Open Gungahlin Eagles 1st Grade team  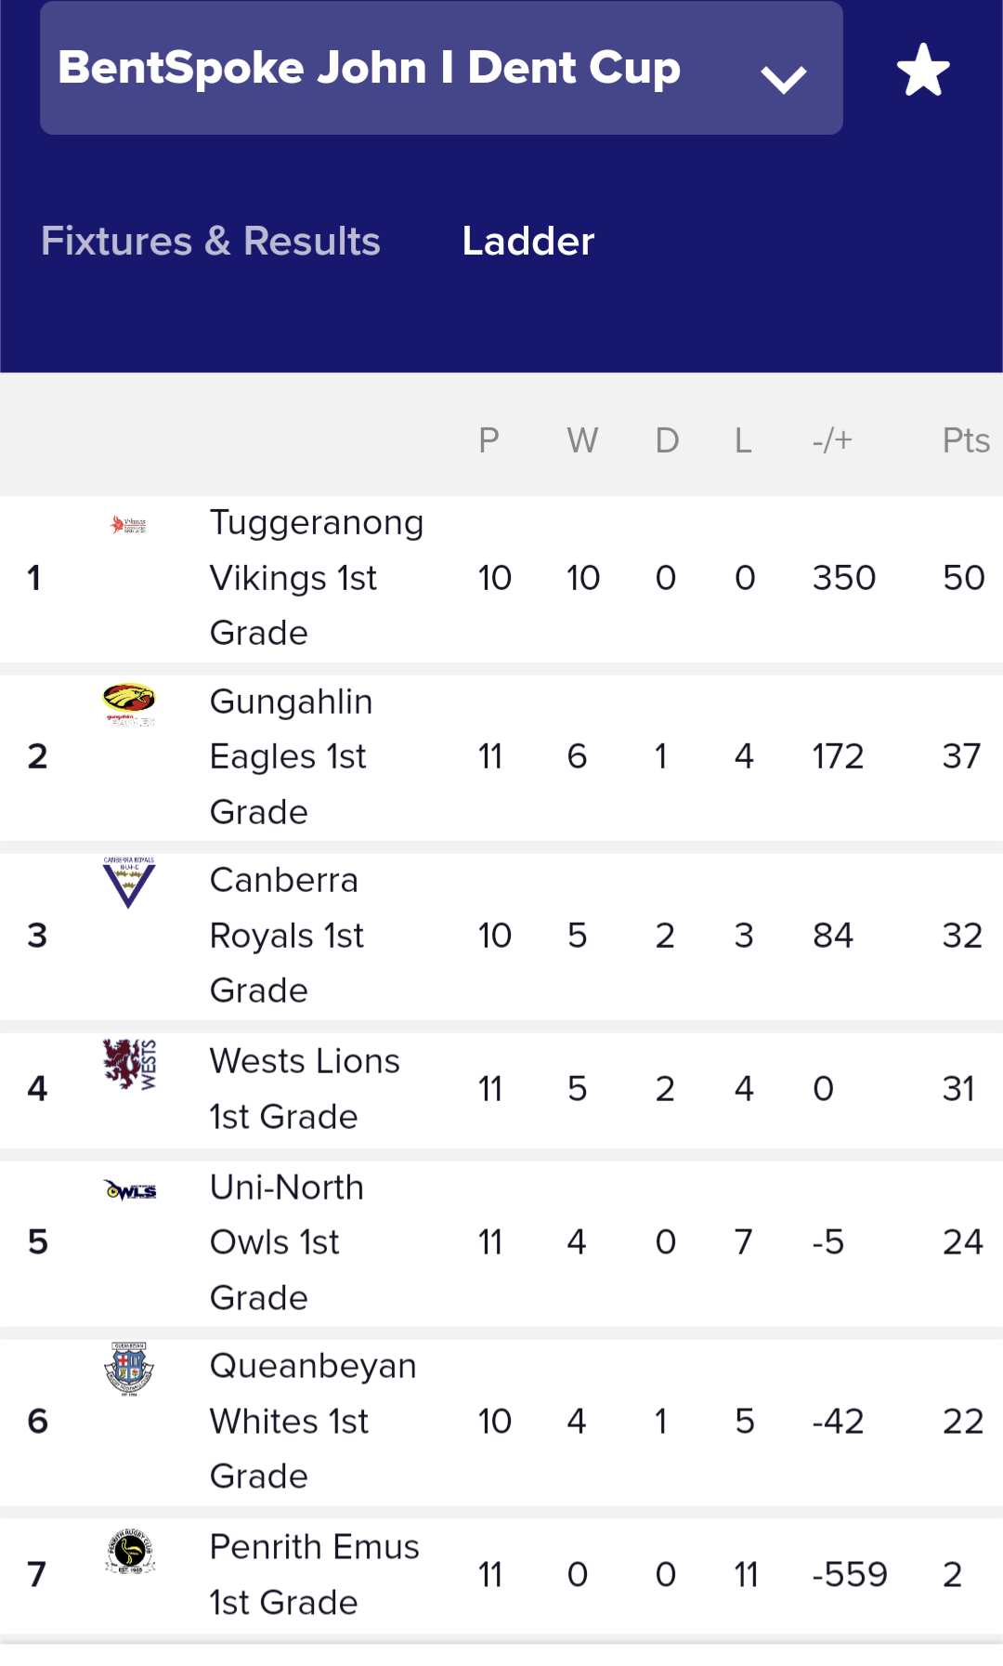[291, 756]
